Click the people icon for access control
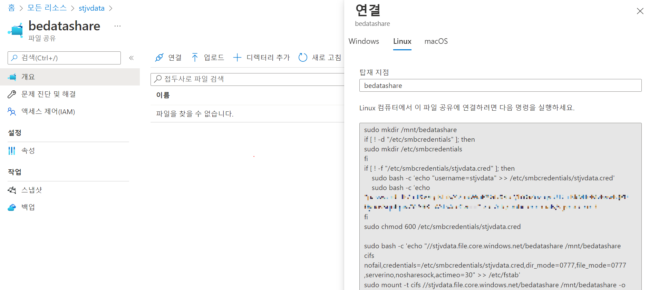The image size is (649, 290). 12,111
